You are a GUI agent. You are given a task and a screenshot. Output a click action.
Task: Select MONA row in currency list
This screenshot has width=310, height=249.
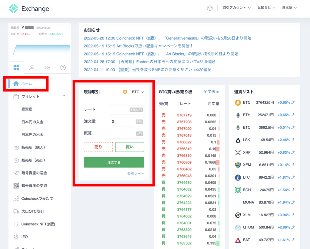coord(265,202)
